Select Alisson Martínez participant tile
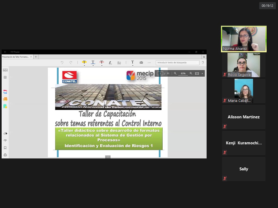The image size is (278, 208). (x=244, y=117)
